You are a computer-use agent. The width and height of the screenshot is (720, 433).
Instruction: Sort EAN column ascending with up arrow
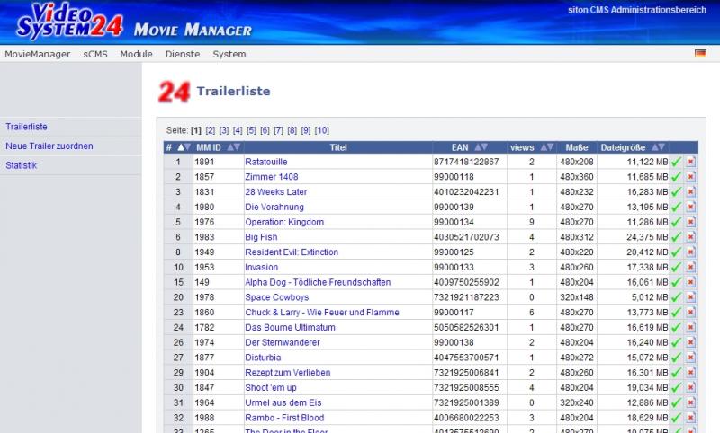point(478,147)
